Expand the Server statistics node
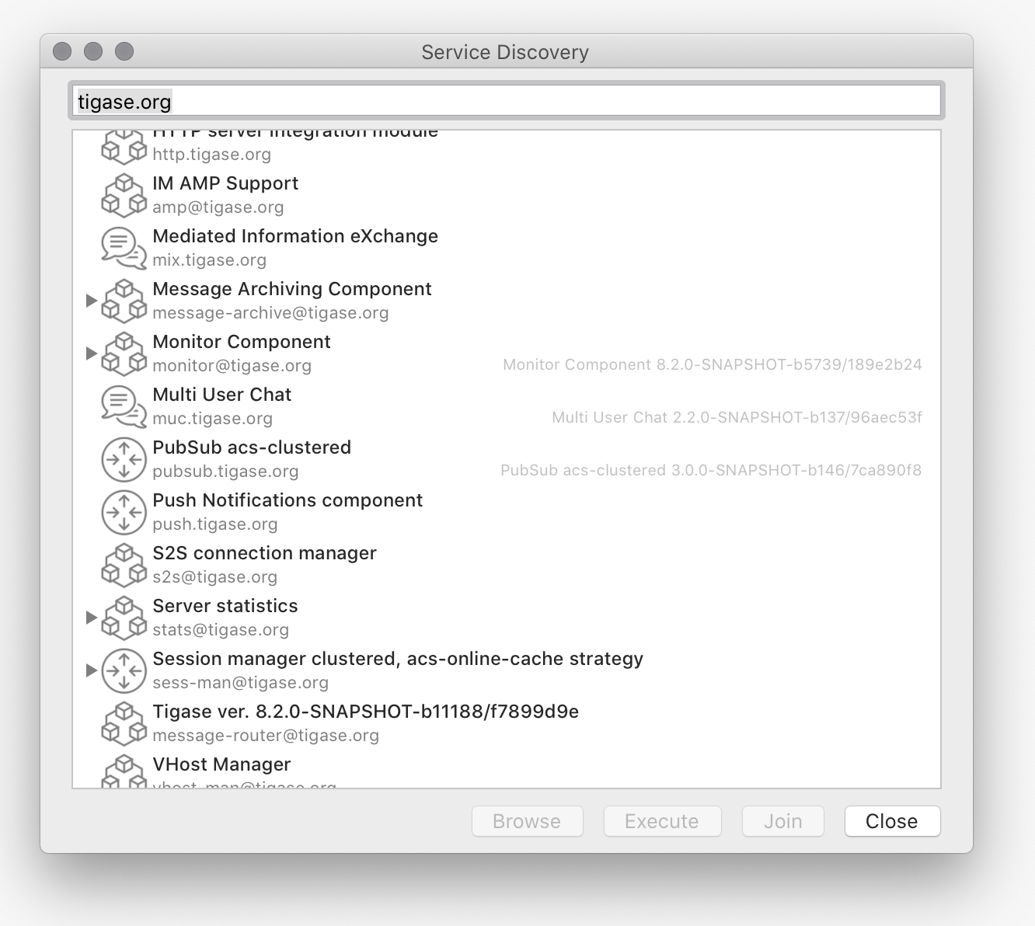 [x=91, y=617]
